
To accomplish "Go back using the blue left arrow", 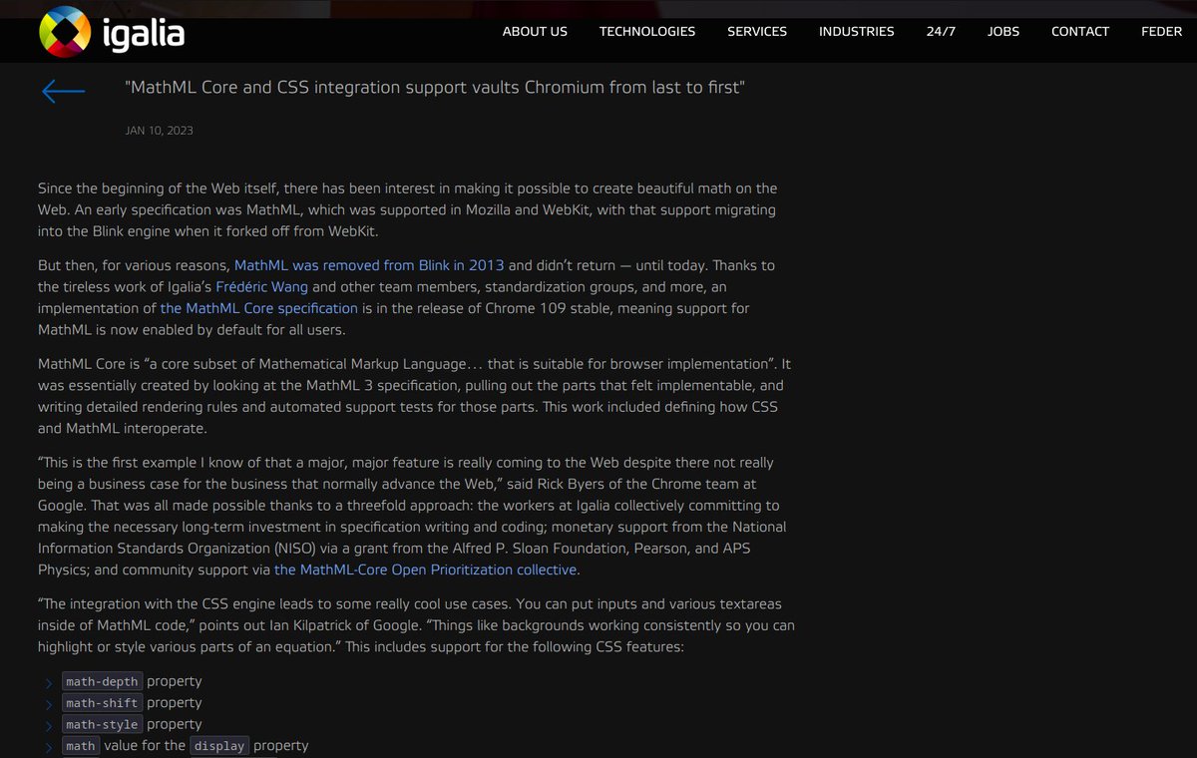I will point(63,92).
